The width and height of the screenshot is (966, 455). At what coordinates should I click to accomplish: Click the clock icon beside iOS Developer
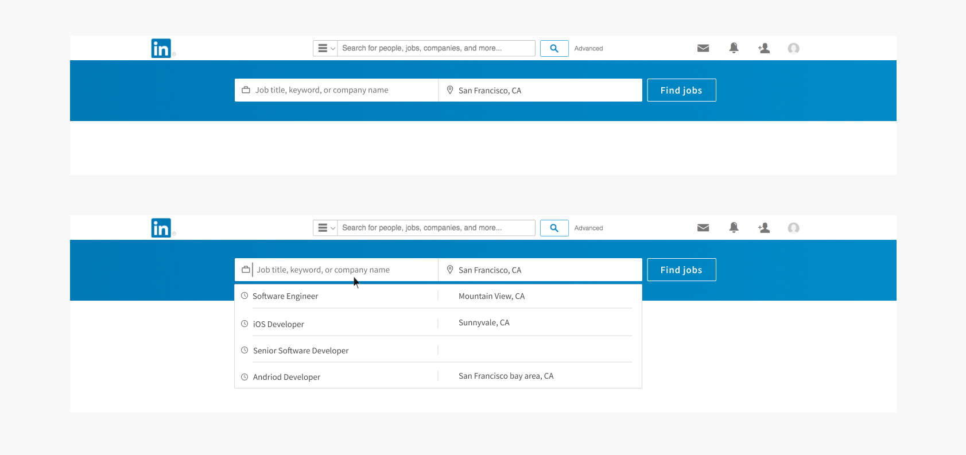pyautogui.click(x=245, y=324)
